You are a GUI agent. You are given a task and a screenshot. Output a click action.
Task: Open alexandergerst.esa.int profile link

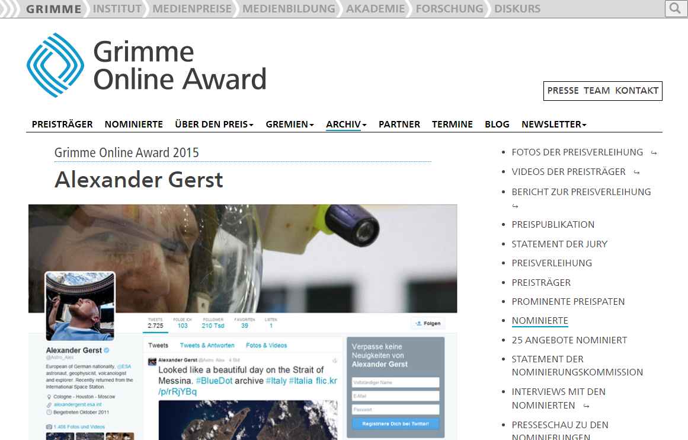pos(78,404)
